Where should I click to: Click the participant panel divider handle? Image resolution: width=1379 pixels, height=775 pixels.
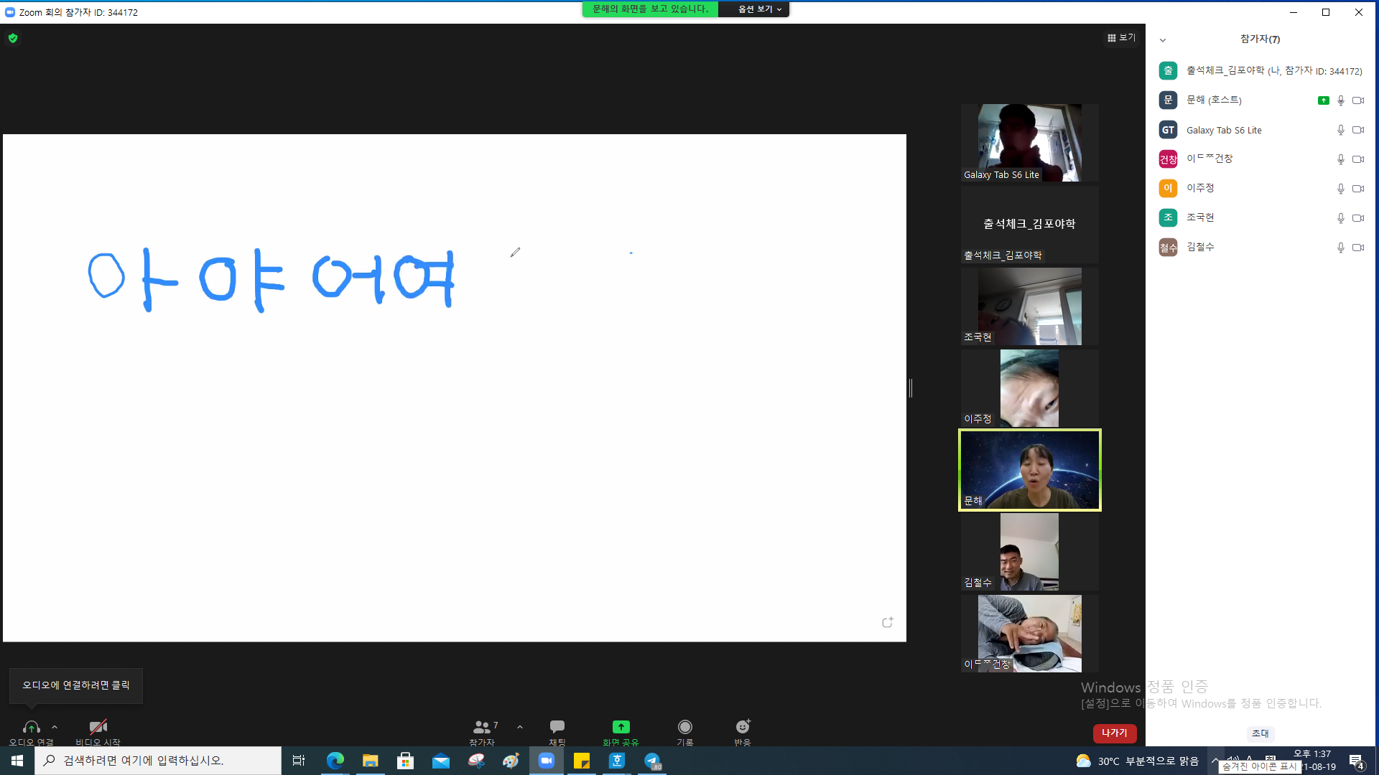(x=911, y=388)
